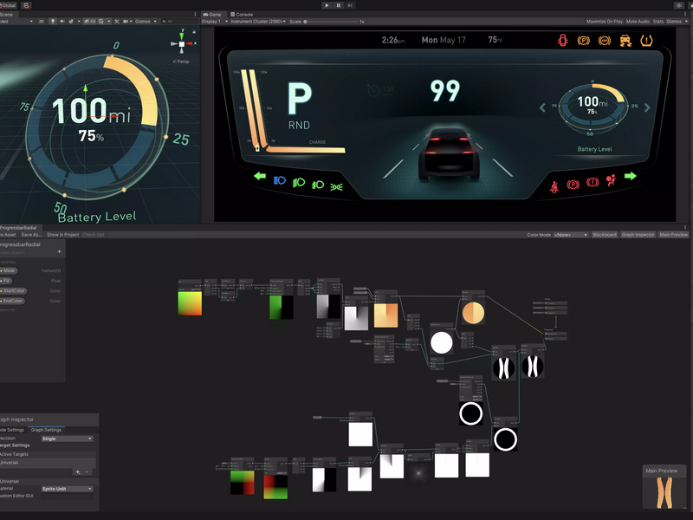Open Instrument Cluster resolution dropdown

point(258,21)
